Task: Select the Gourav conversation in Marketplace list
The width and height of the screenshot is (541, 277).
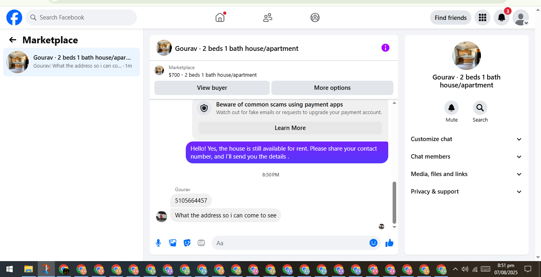Action: pyautogui.click(x=72, y=62)
